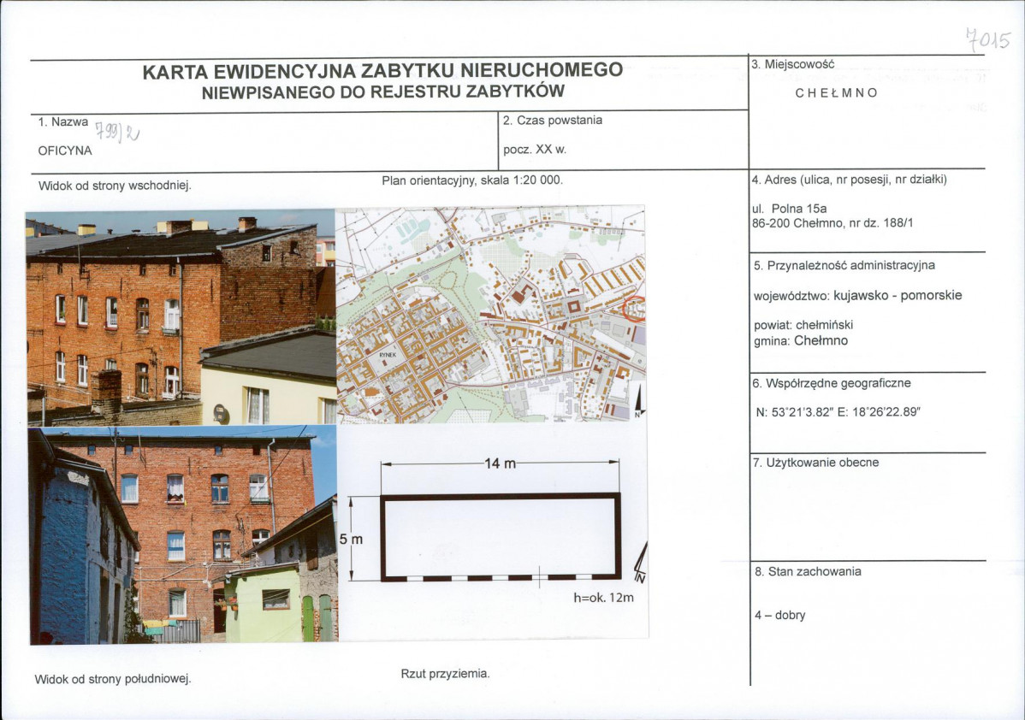Click the "h=ok. 12m" height note
The width and height of the screenshot is (1025, 720).
pos(603,598)
